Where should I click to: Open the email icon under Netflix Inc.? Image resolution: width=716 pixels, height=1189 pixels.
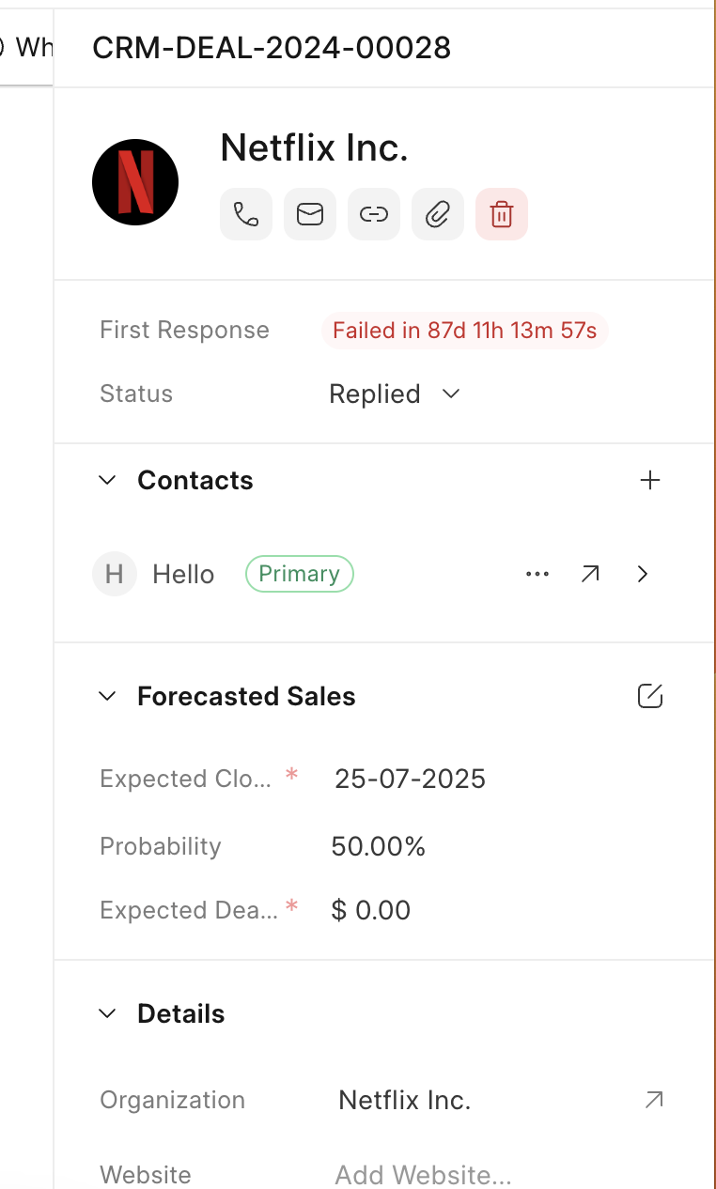309,214
